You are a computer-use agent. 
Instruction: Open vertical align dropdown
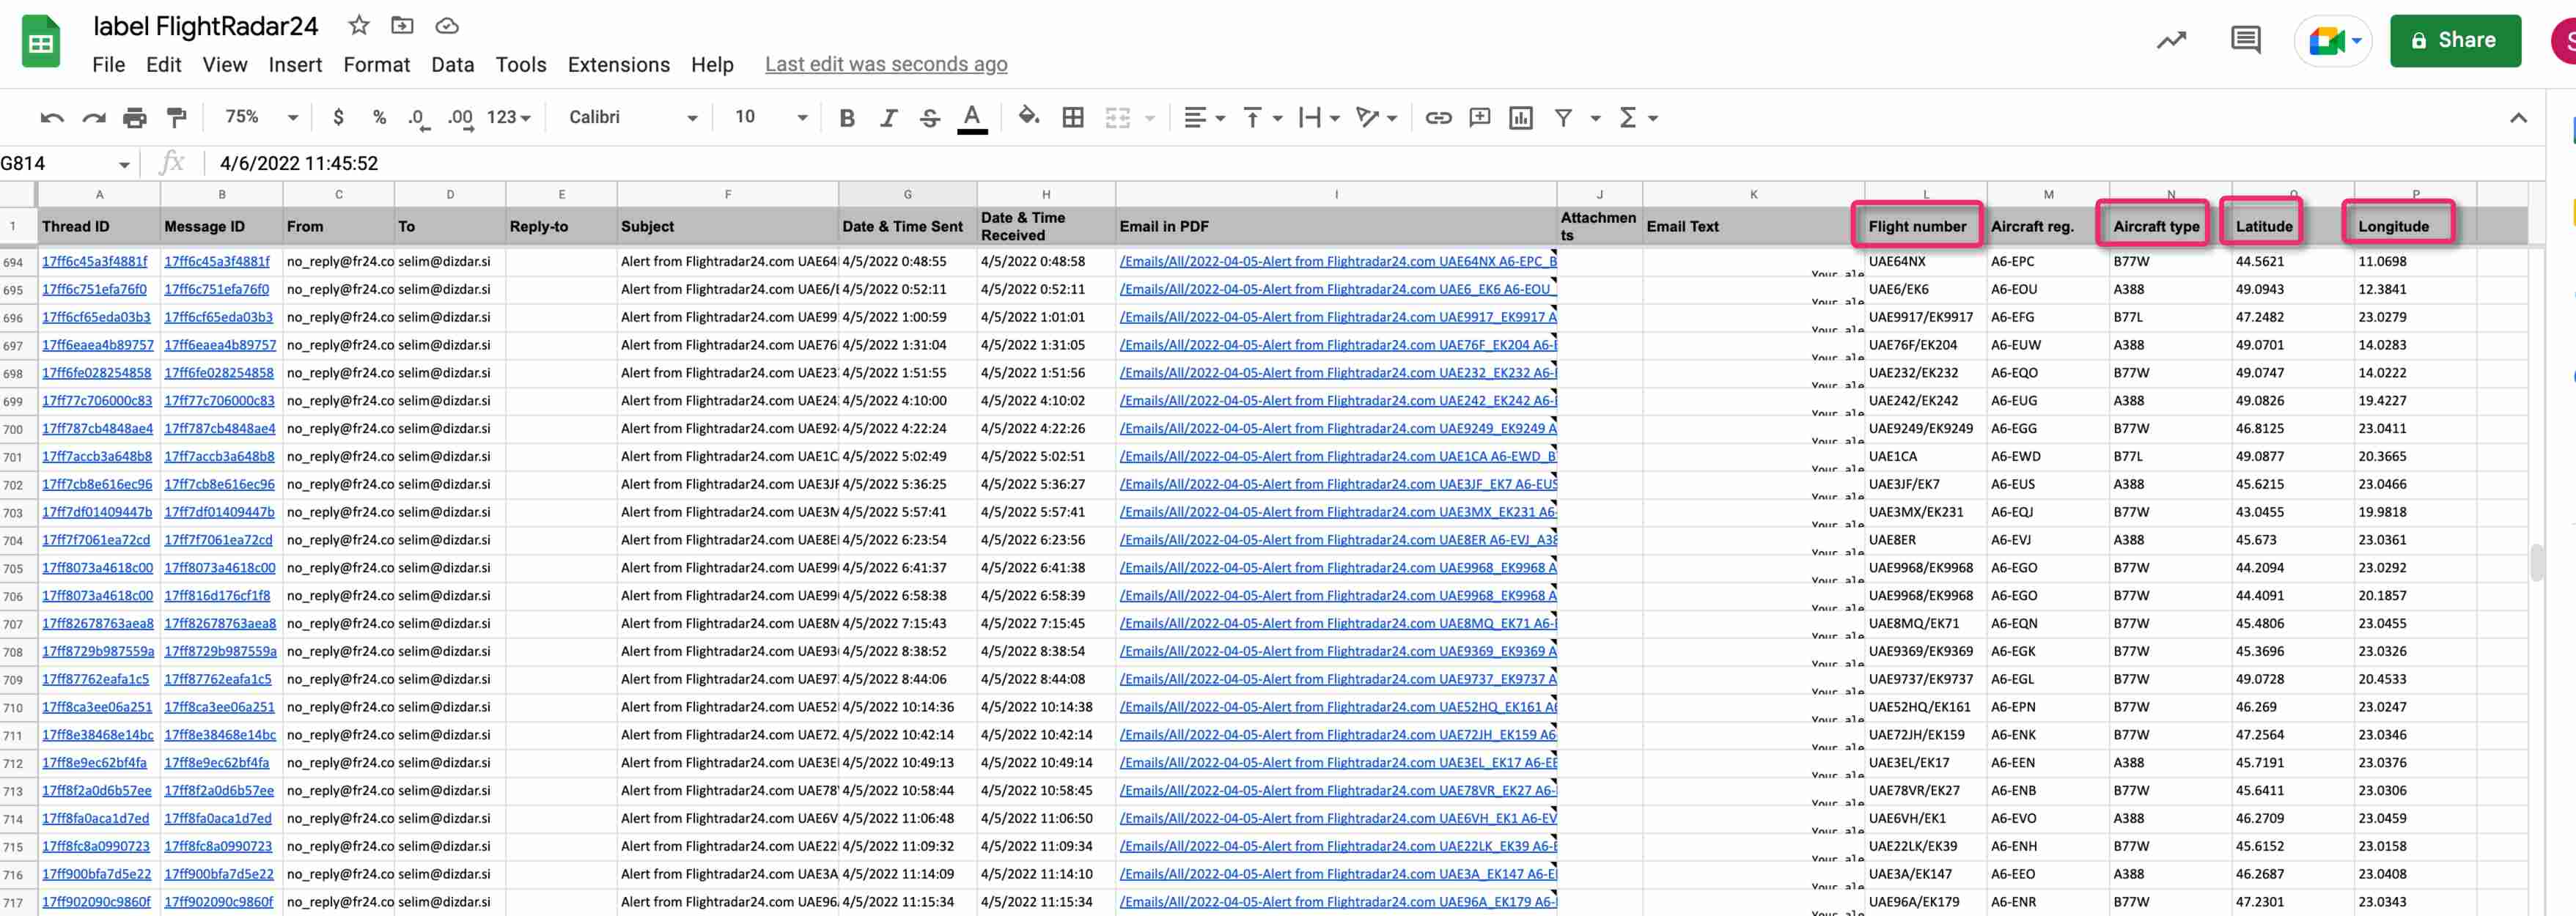point(1262,118)
